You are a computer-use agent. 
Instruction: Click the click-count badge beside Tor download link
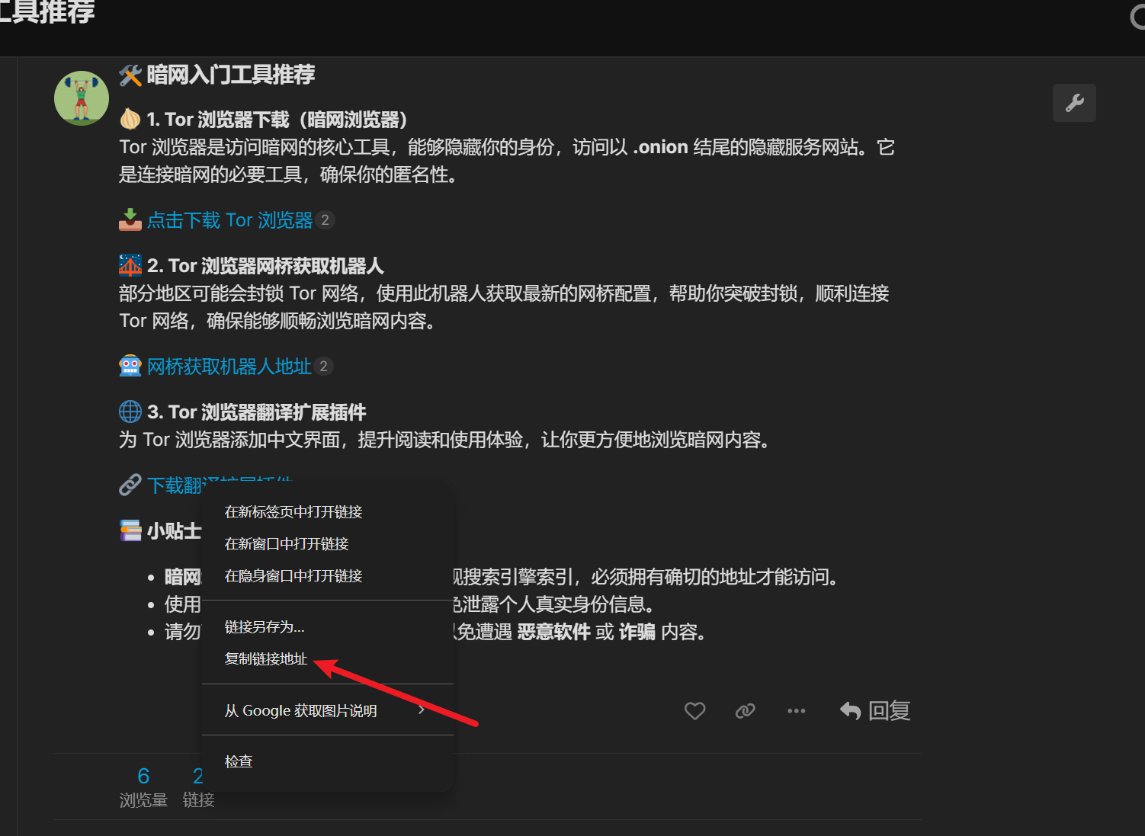pos(326,220)
